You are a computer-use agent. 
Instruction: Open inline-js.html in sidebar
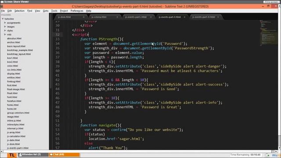(x=14, y=121)
